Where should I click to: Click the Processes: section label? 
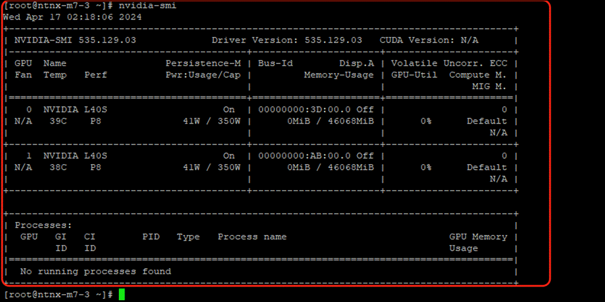43,225
